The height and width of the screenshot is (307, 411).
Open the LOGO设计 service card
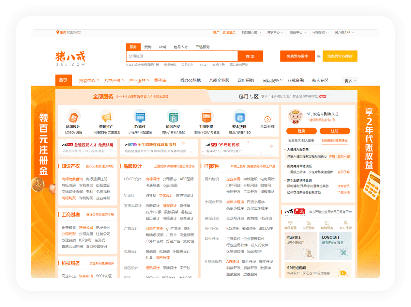click(336, 246)
